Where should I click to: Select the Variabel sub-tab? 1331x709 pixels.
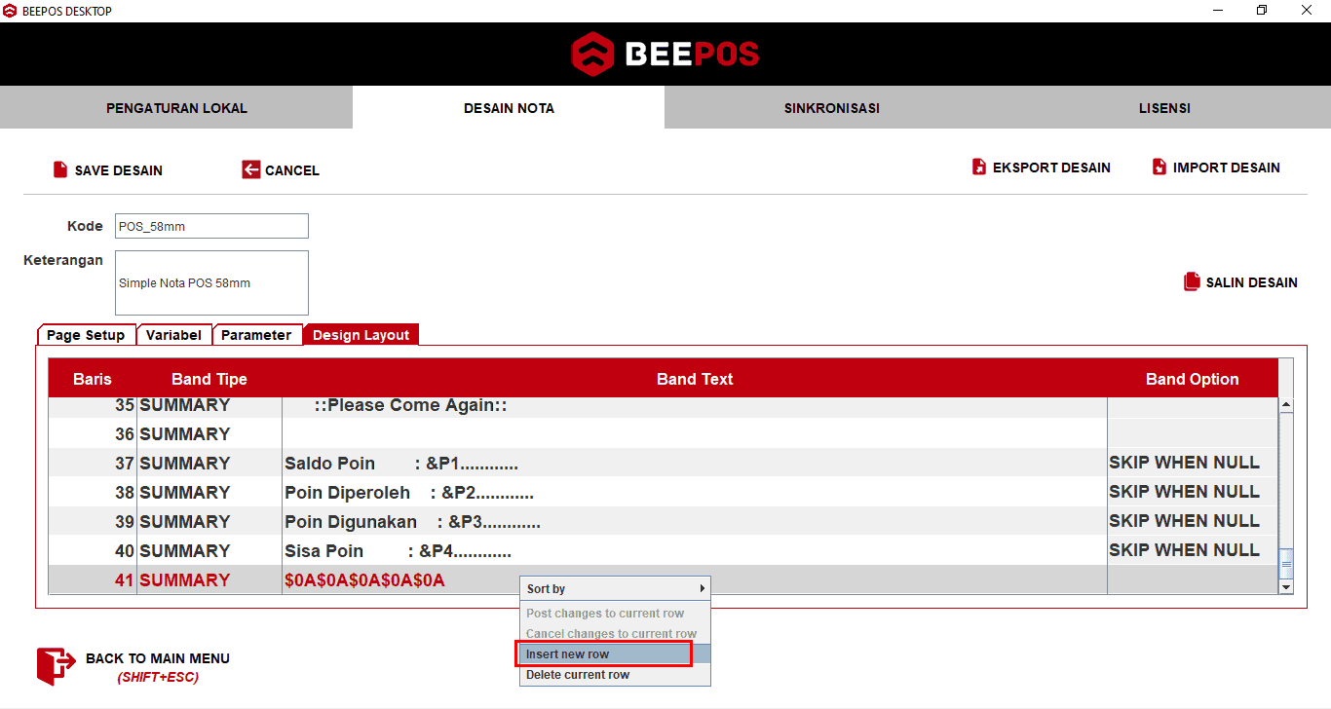[173, 335]
